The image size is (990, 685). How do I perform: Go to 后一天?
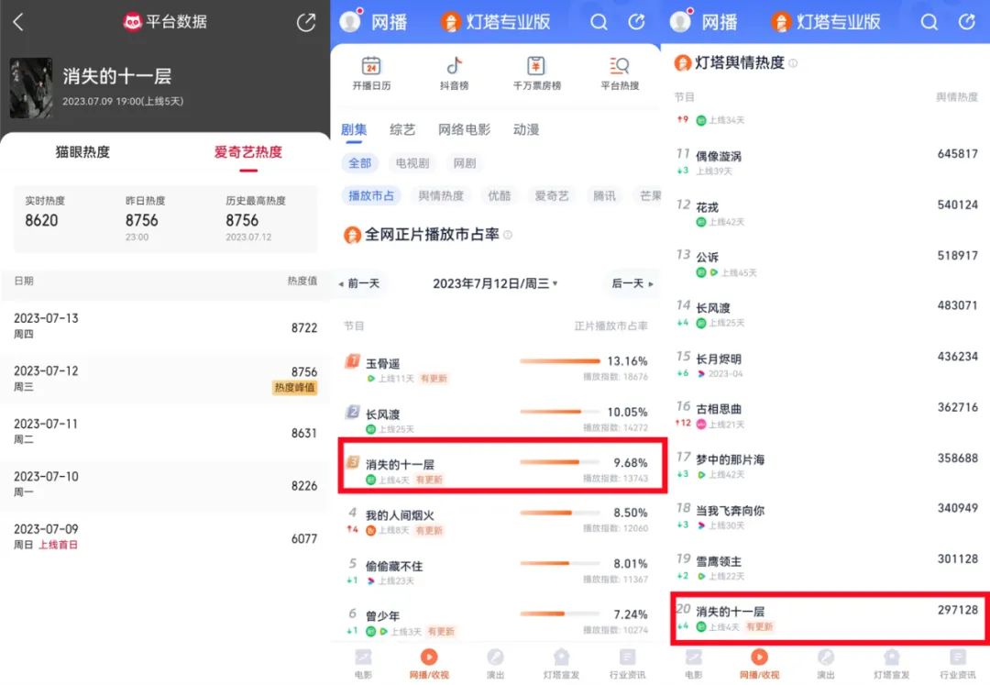(x=632, y=283)
